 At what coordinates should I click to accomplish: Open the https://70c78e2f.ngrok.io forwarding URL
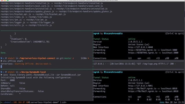[143, 91]
